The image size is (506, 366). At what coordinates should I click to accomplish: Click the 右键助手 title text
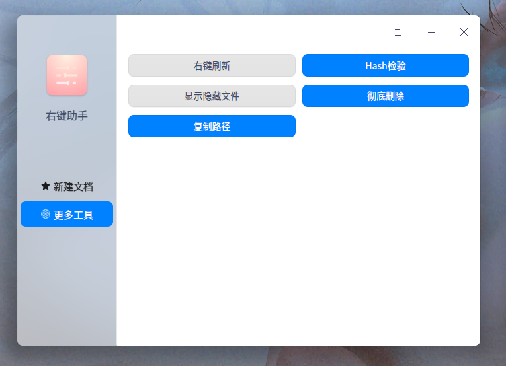click(67, 116)
